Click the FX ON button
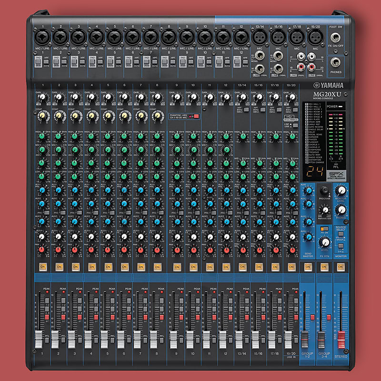381x381 pixels. pos(324,229)
